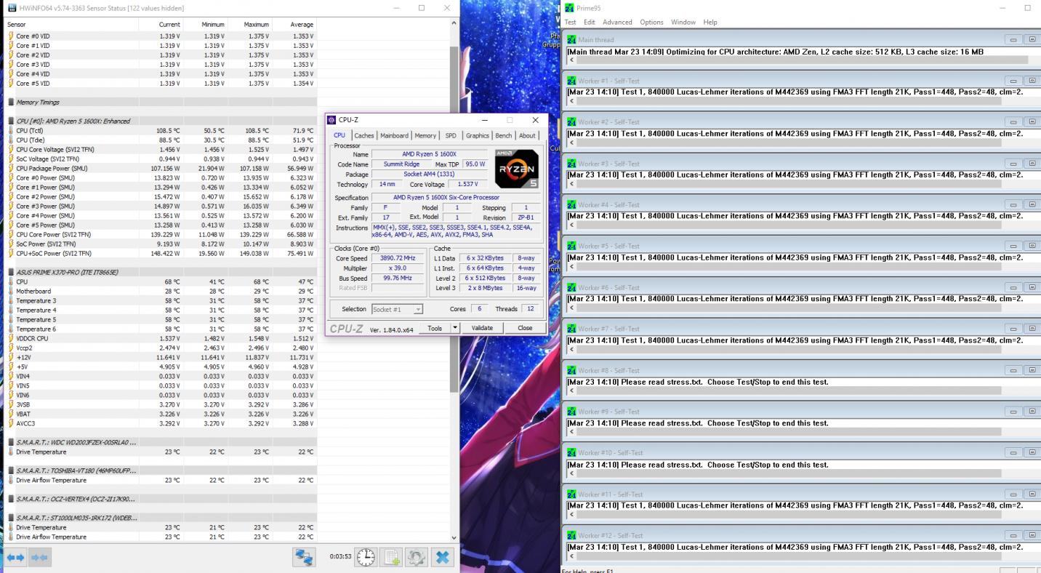This screenshot has width=1041, height=573.
Task: Click Worker #8 Self-Test window icon
Action: (x=571, y=370)
